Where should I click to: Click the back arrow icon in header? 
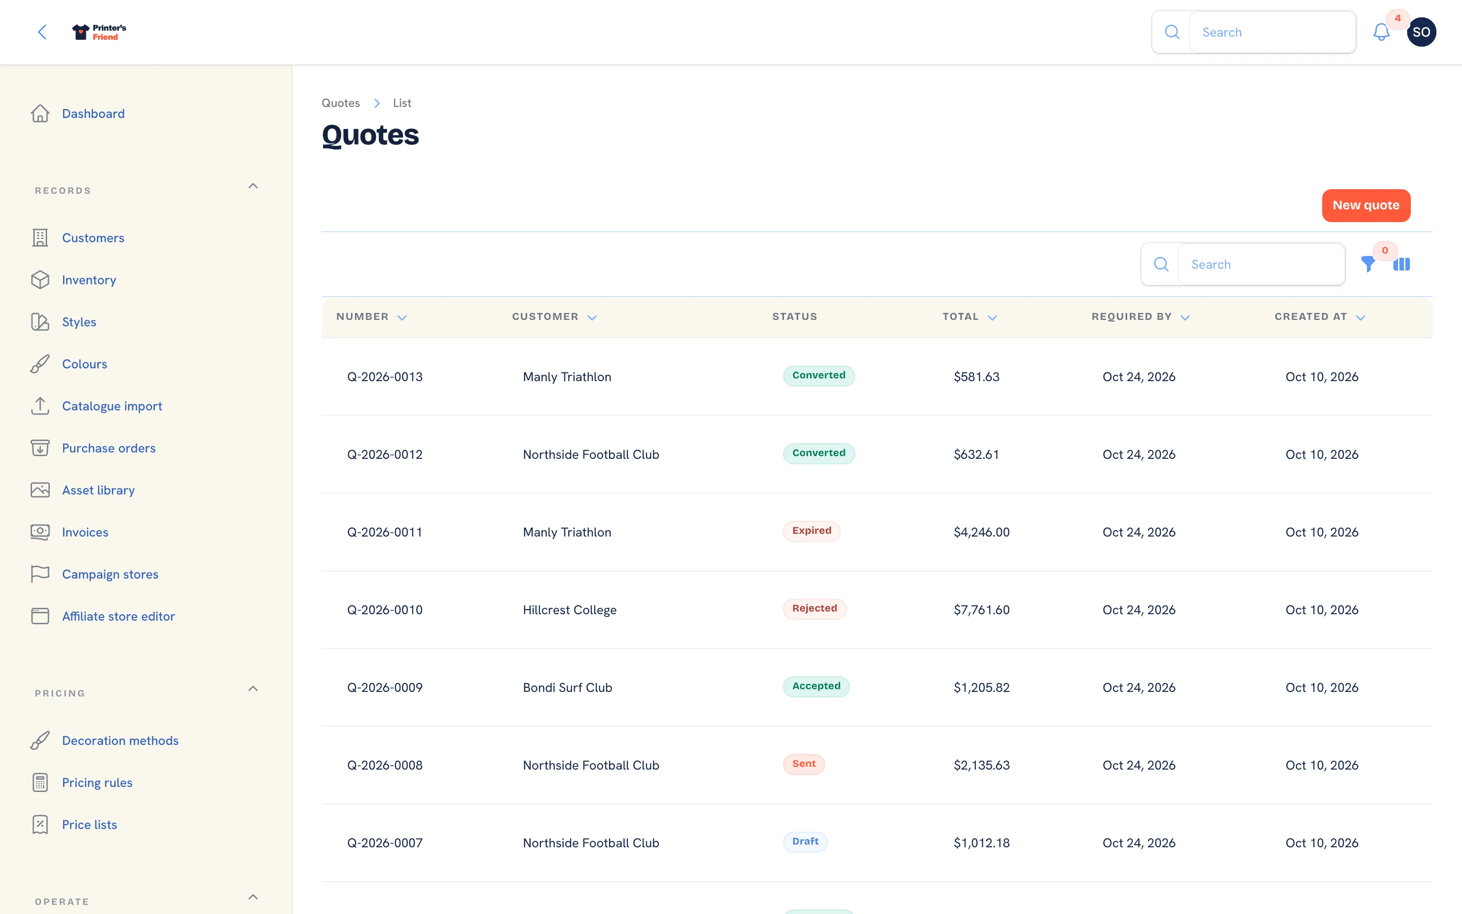click(42, 32)
